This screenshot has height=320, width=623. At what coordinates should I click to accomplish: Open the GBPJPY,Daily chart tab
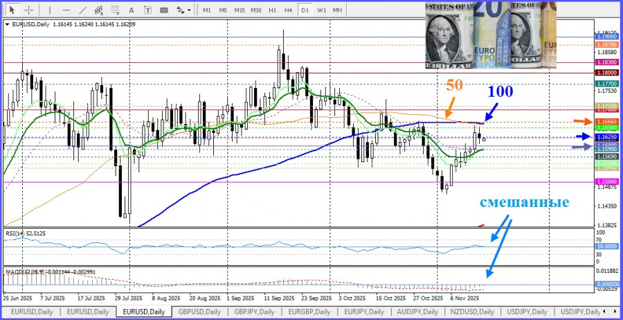[255, 312]
